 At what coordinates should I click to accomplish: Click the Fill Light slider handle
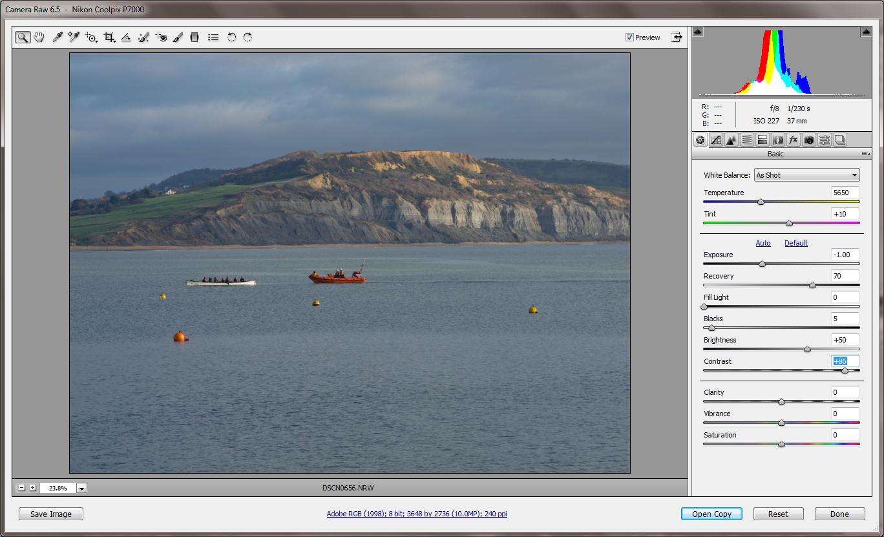pos(704,307)
